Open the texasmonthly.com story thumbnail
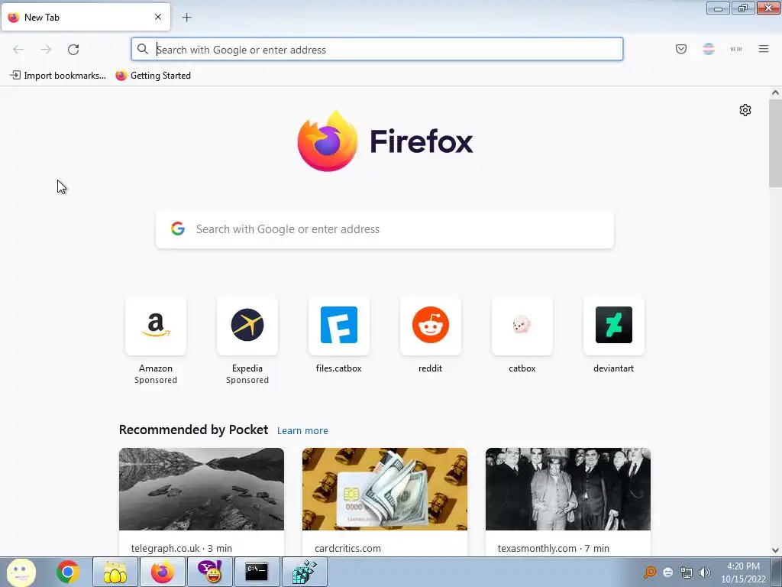Viewport: 782px width, 587px height. pyautogui.click(x=568, y=489)
